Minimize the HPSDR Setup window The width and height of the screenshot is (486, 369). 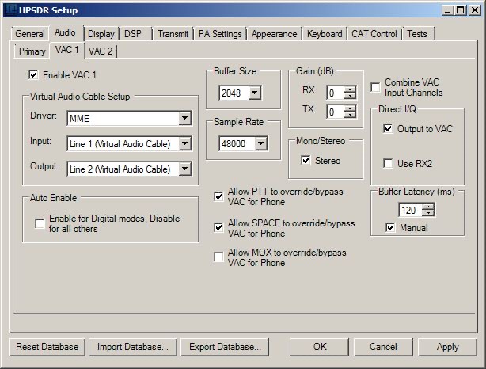[x=447, y=10]
